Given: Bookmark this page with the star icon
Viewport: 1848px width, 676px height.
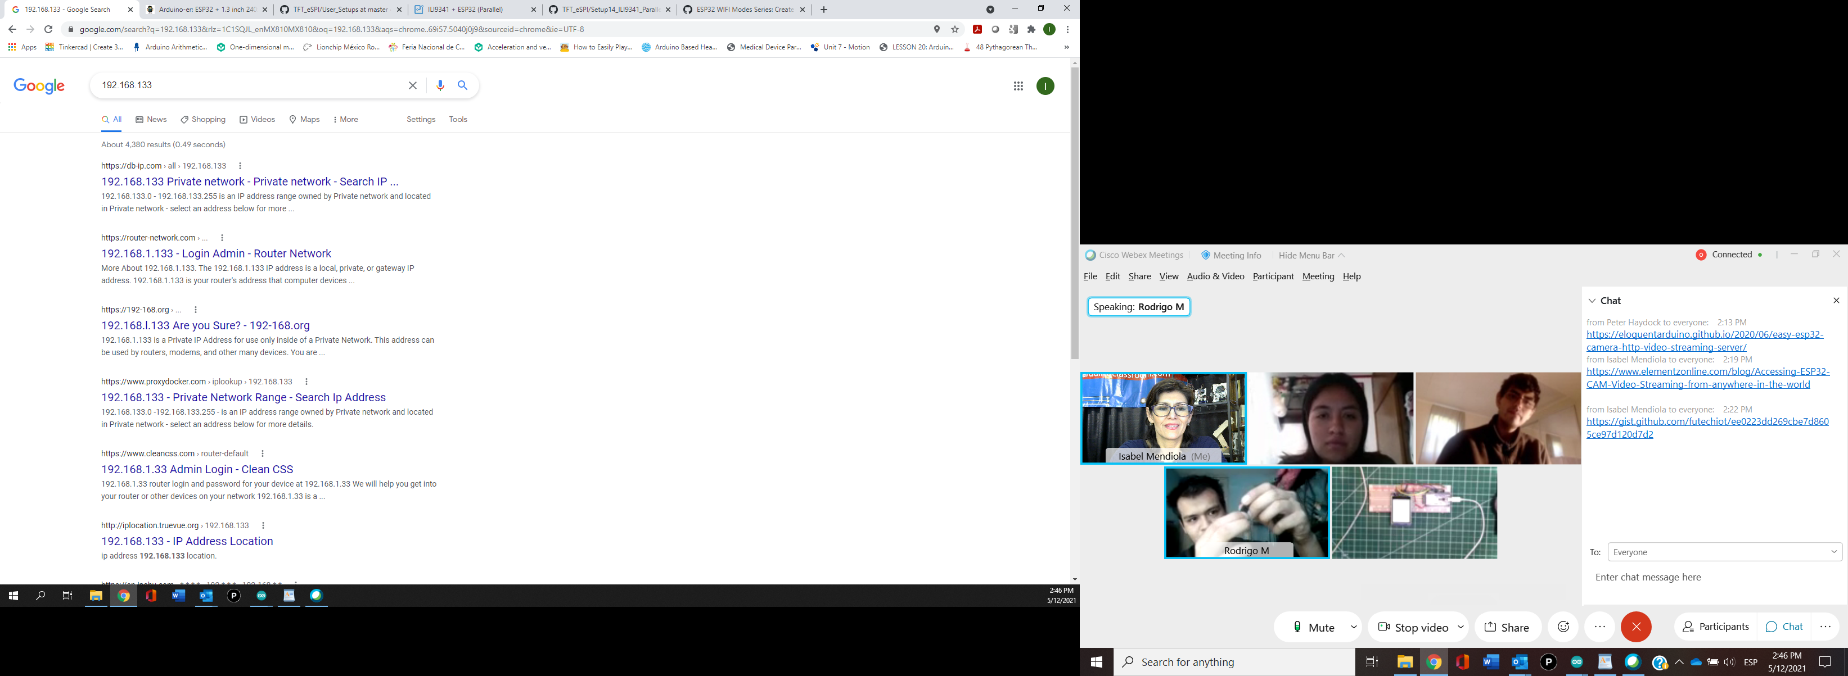Looking at the screenshot, I should (955, 29).
